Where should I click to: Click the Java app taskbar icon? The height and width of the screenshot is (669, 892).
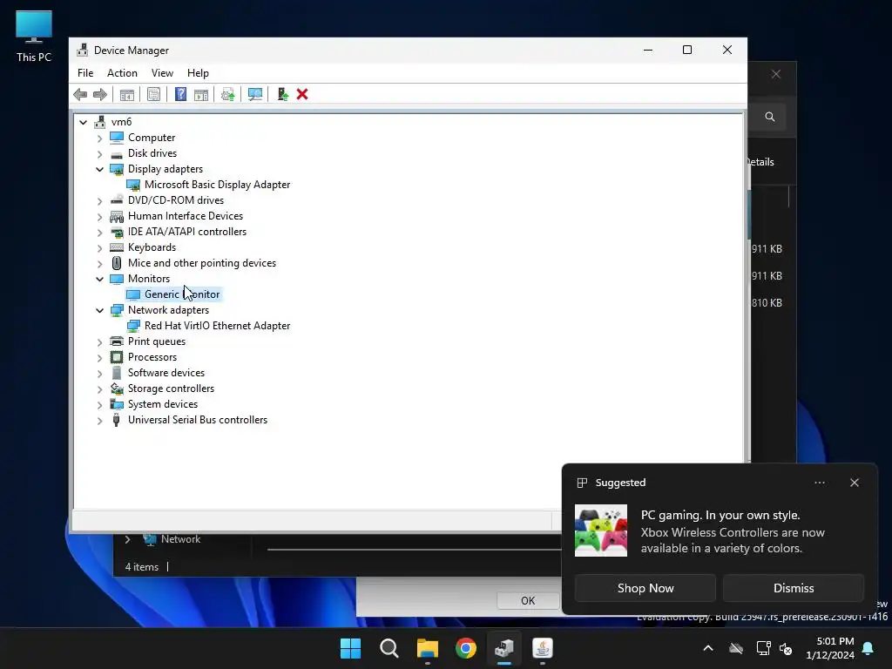(543, 648)
